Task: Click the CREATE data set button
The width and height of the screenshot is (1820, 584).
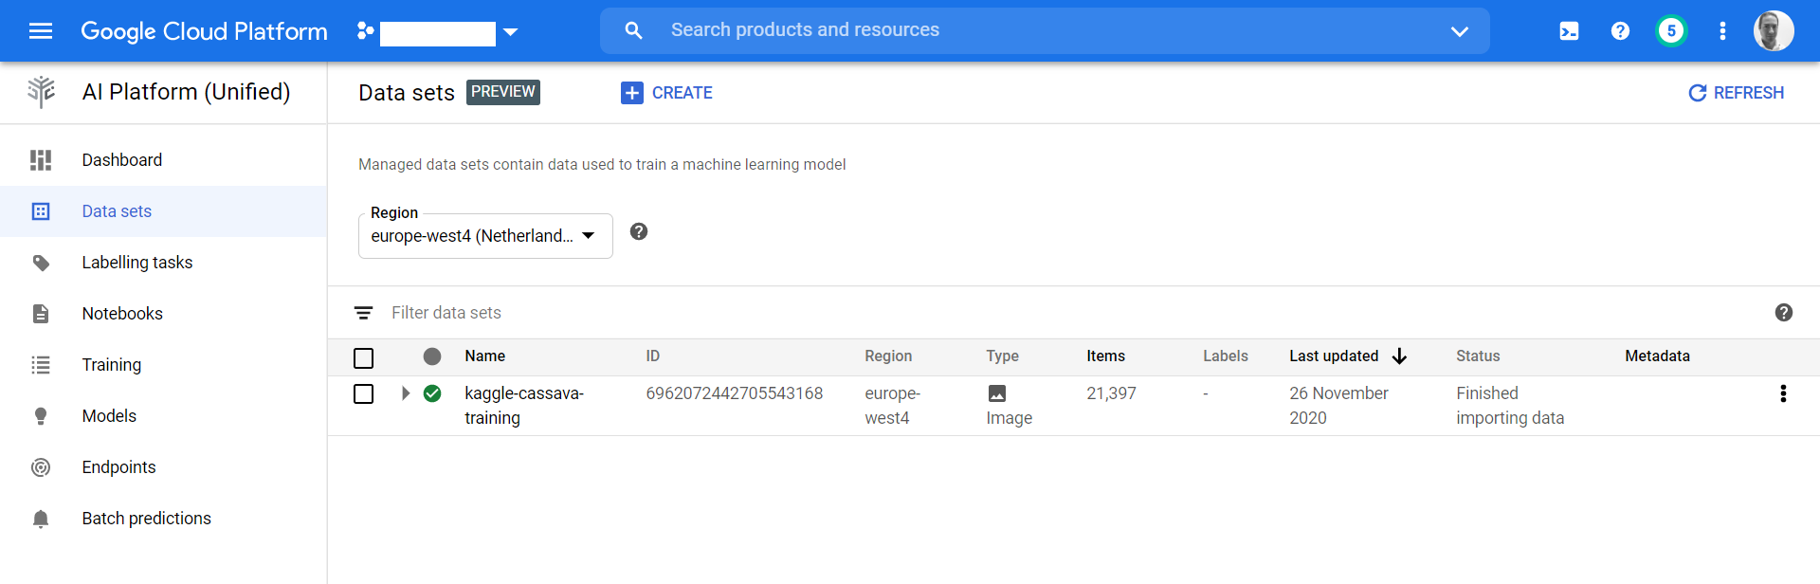Action: [x=666, y=93]
